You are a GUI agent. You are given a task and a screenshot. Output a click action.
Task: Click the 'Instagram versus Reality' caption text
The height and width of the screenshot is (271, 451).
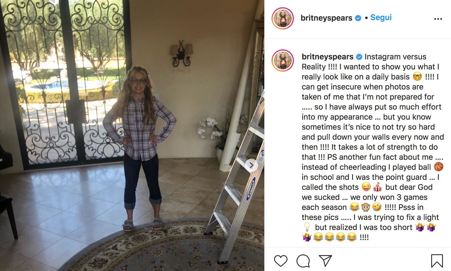click(364, 62)
